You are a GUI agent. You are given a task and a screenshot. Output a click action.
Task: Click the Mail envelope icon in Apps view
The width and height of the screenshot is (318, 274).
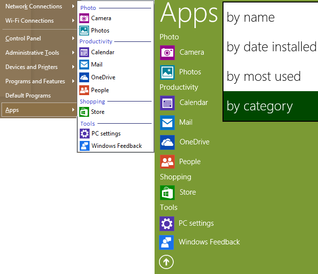pos(167,122)
